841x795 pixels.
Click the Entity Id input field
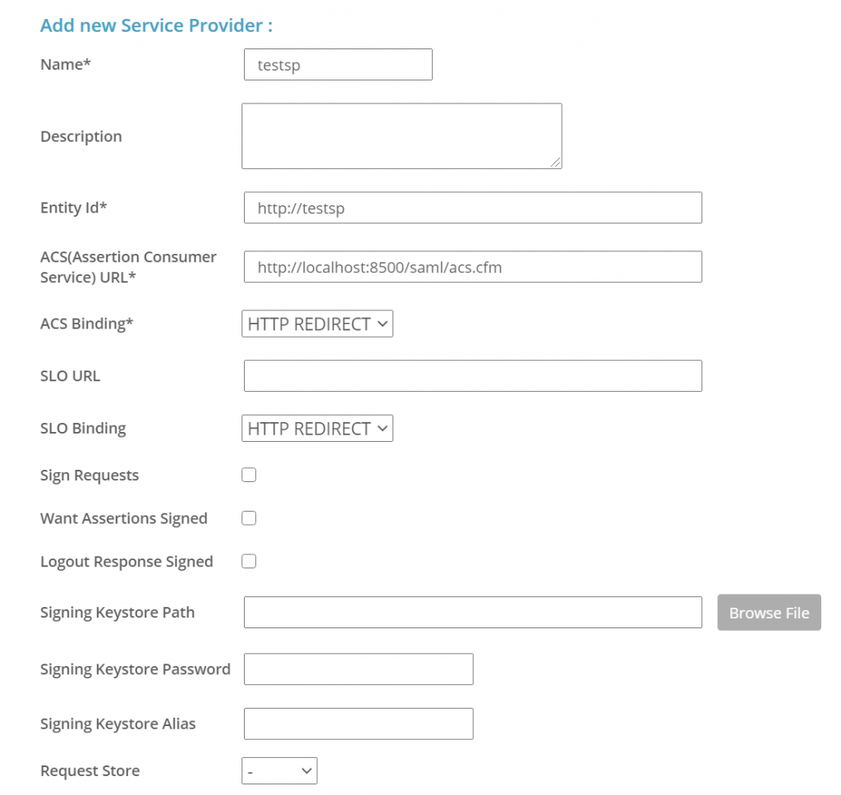point(472,208)
